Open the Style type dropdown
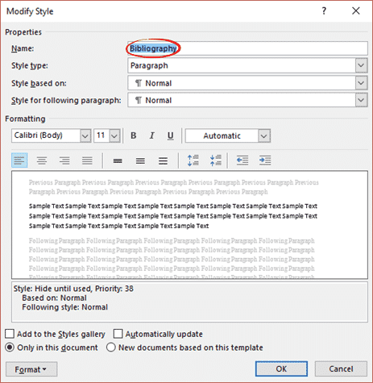This screenshot has width=373, height=383. coord(361,65)
